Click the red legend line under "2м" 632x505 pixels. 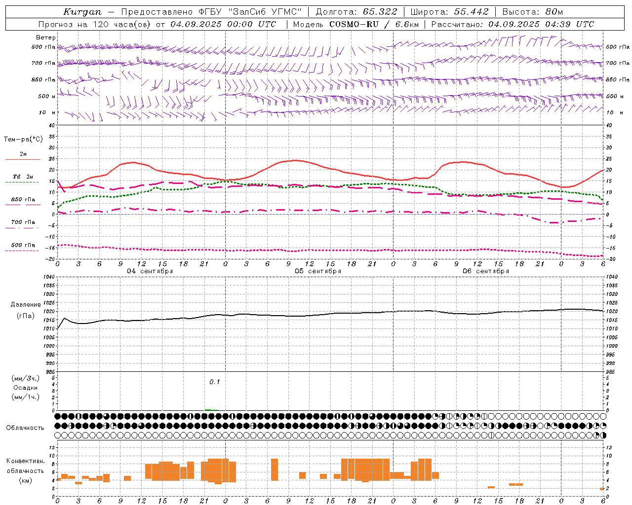click(x=23, y=160)
